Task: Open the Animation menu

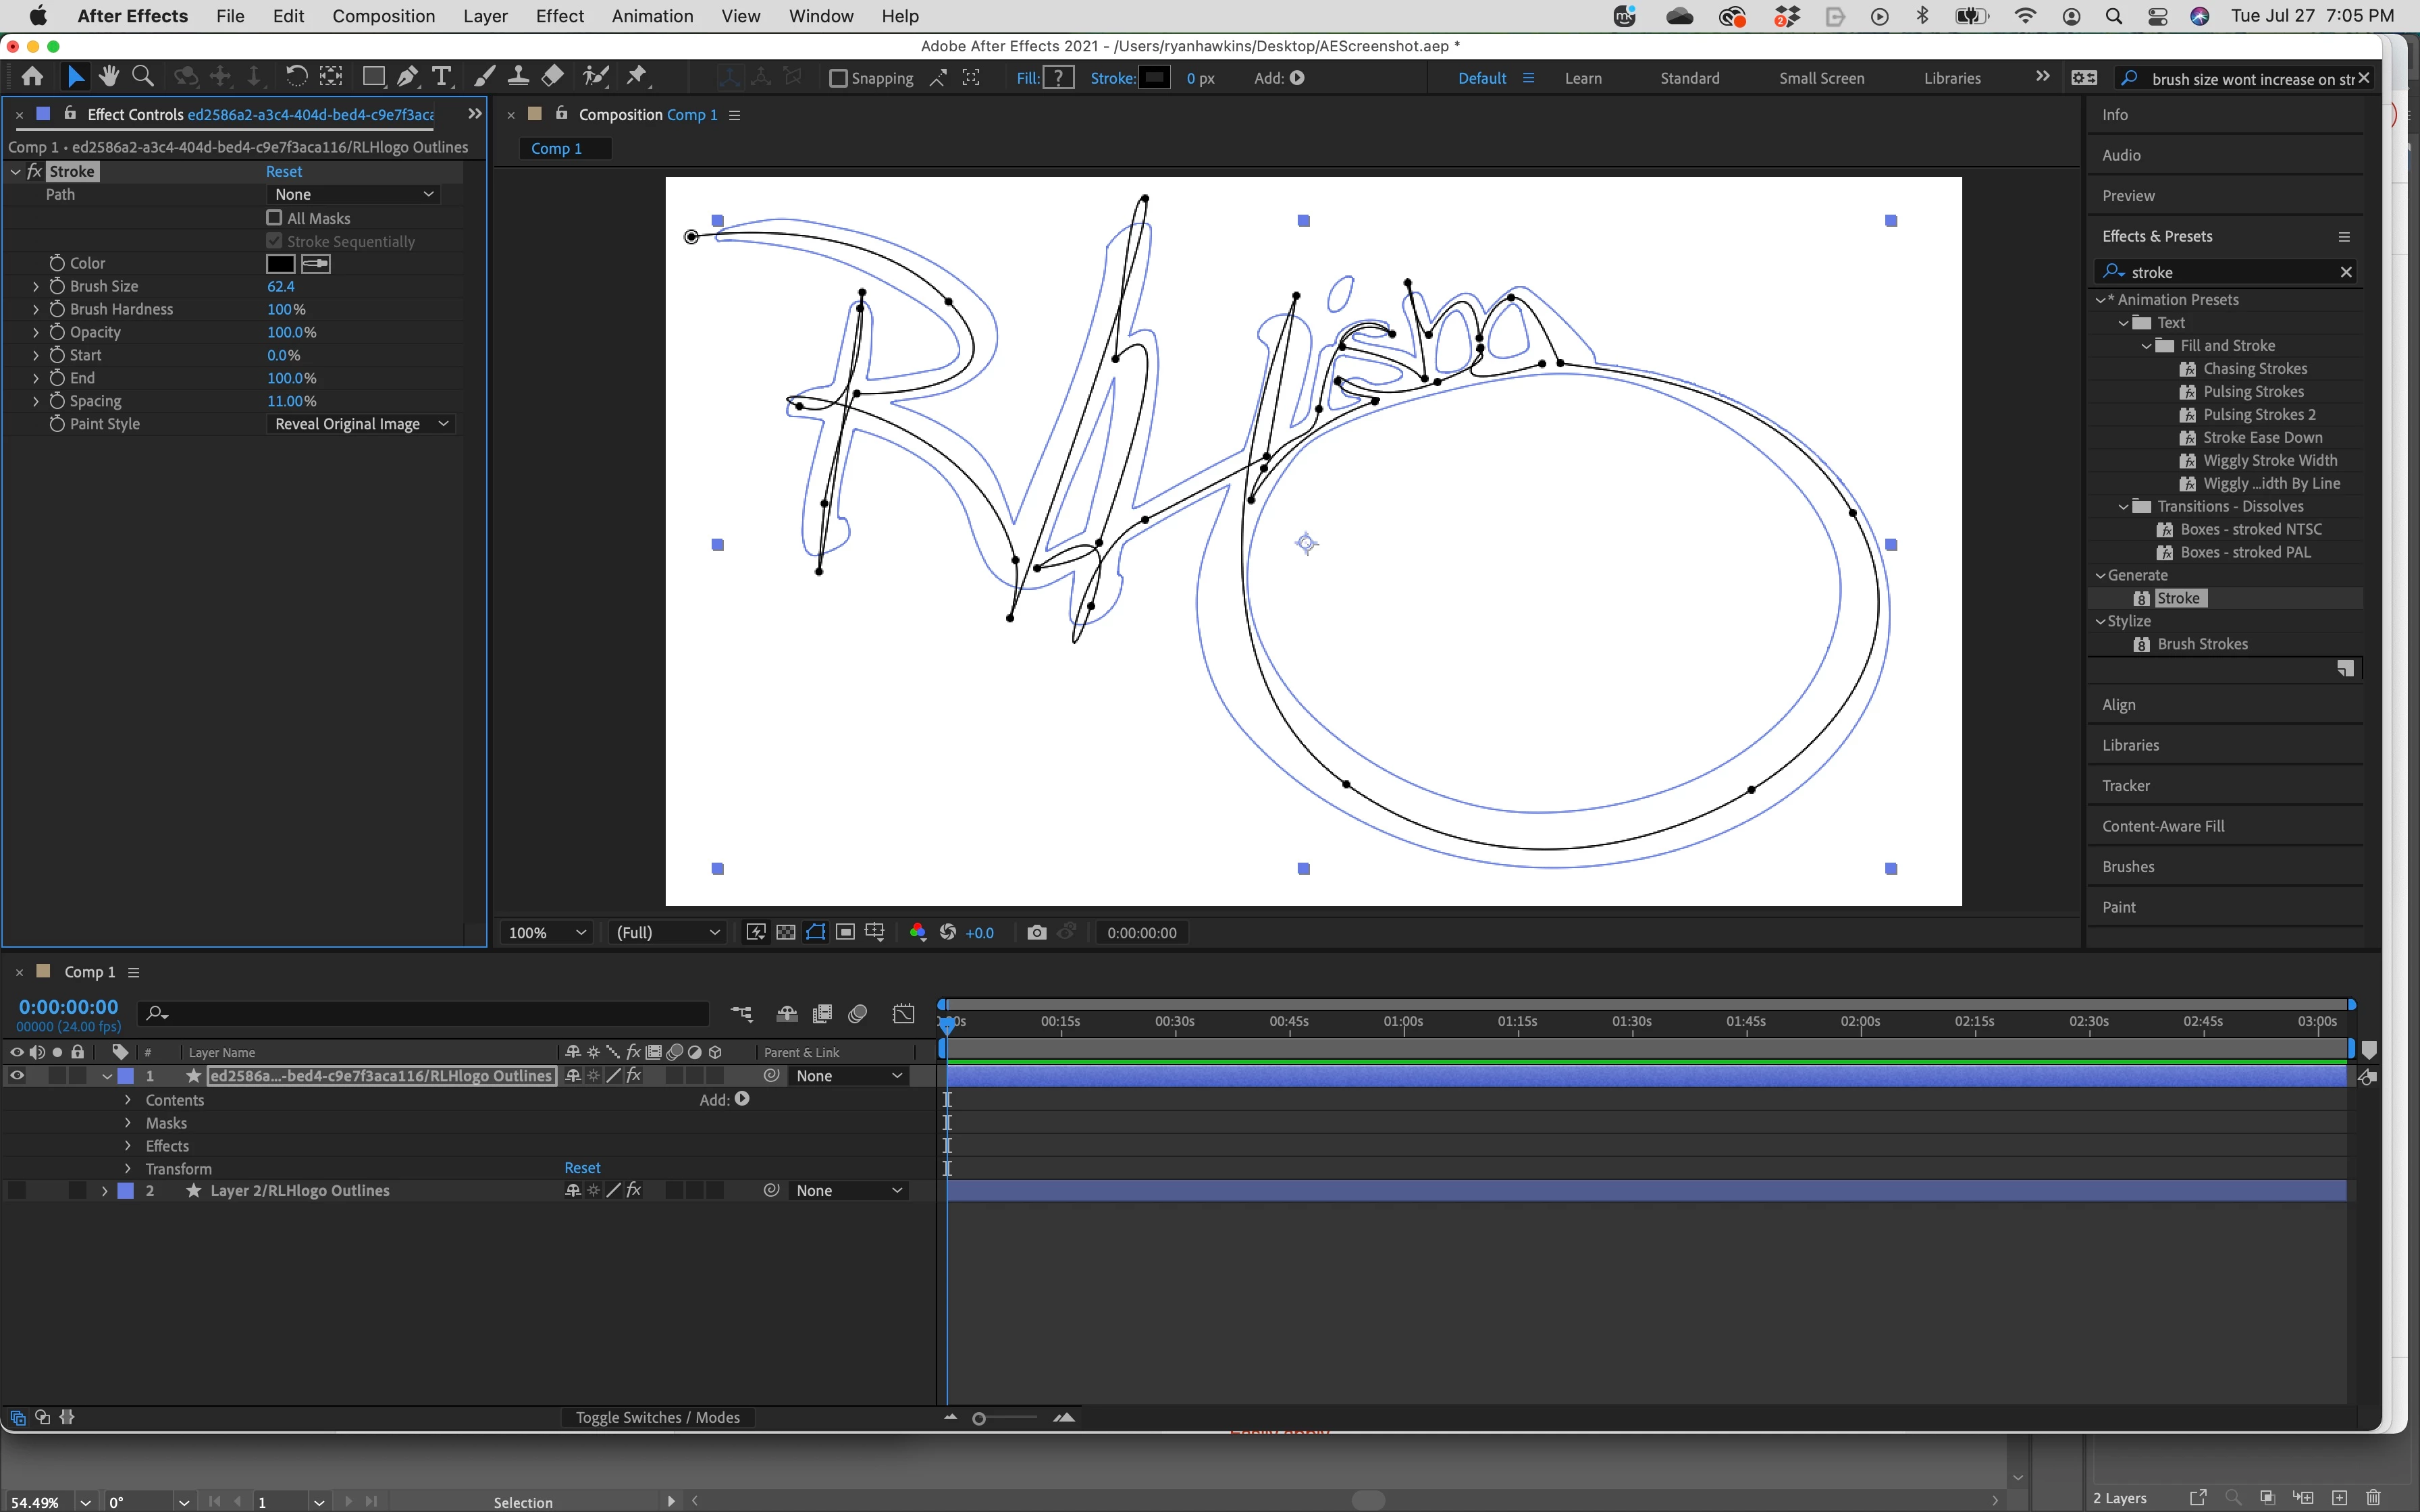Action: pyautogui.click(x=652, y=16)
